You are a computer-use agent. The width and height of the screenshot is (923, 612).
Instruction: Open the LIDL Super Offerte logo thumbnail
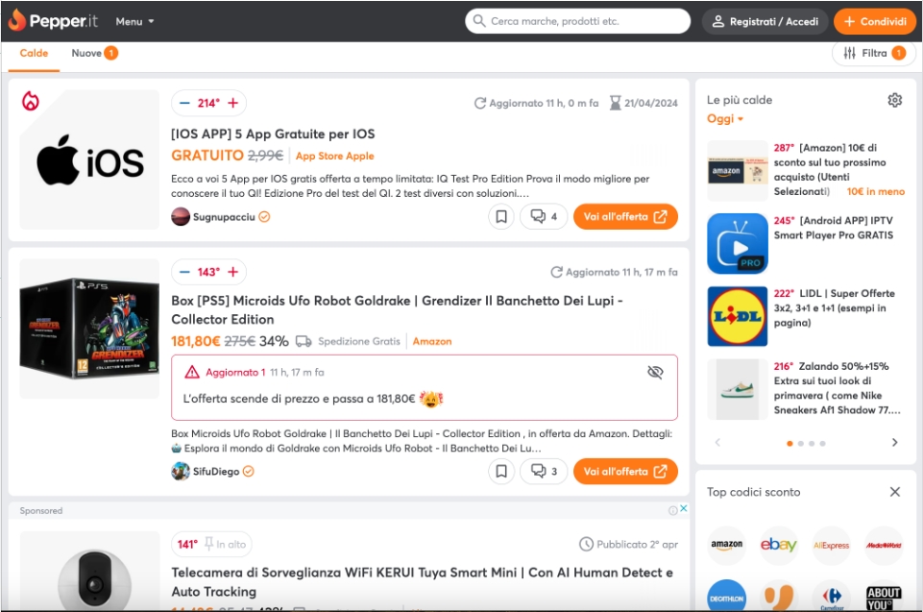pos(738,316)
